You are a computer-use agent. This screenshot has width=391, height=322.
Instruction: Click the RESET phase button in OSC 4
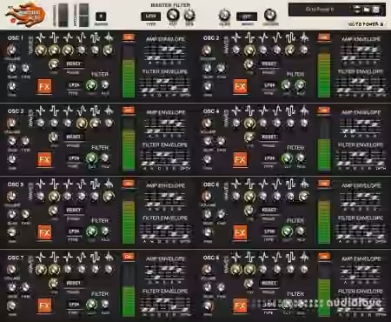pyautogui.click(x=269, y=137)
